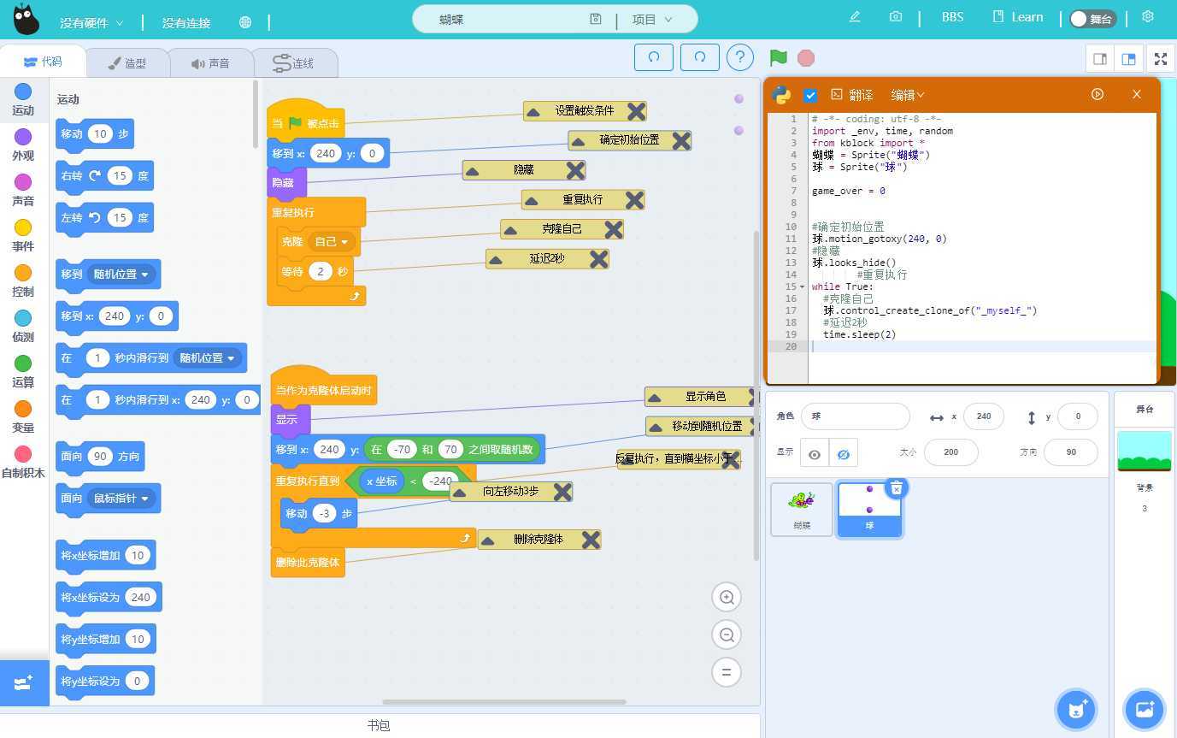Close the Python code panel

[1137, 94]
